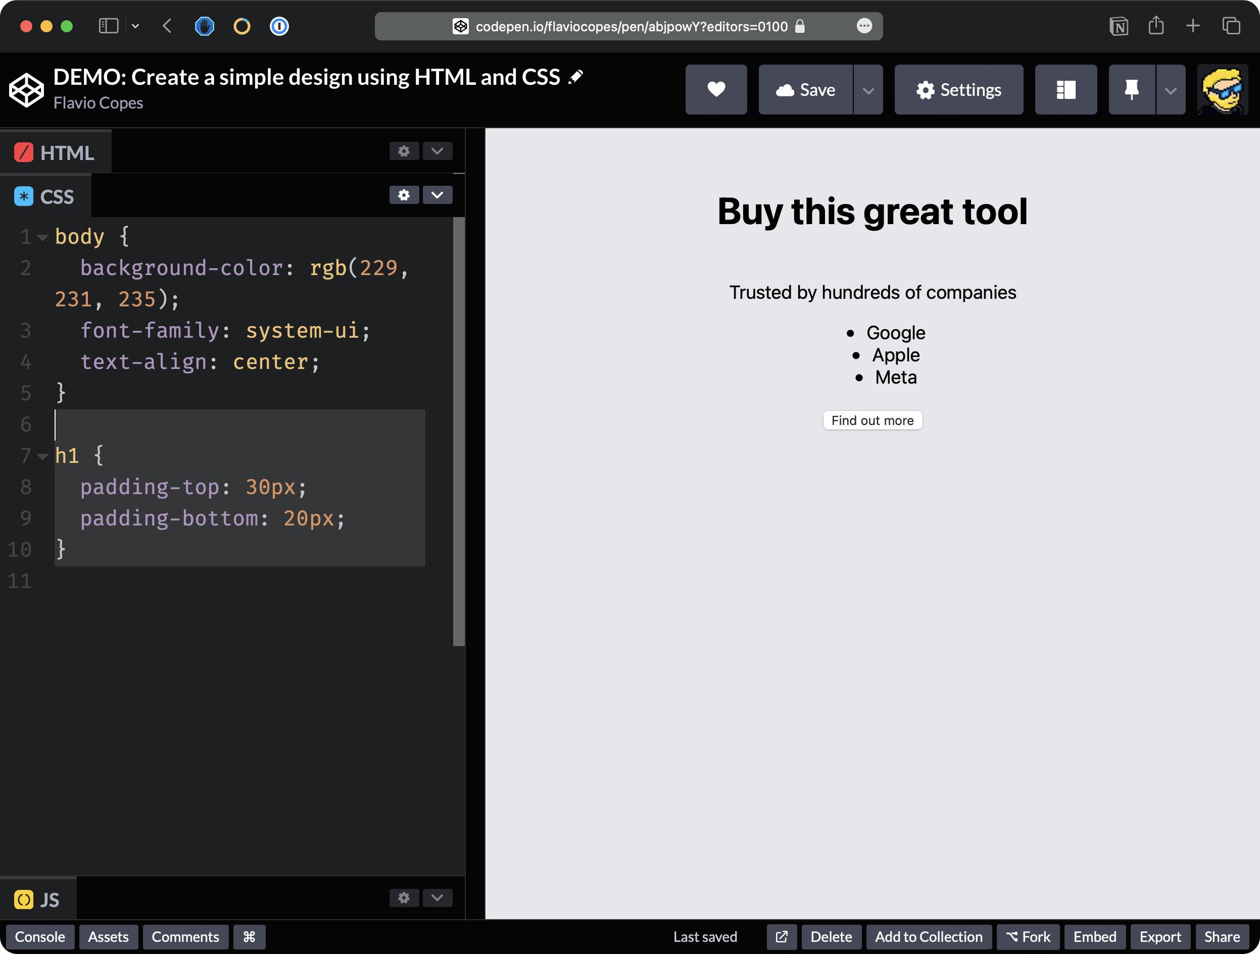
Task: Open pen in new window icon
Action: 781,937
